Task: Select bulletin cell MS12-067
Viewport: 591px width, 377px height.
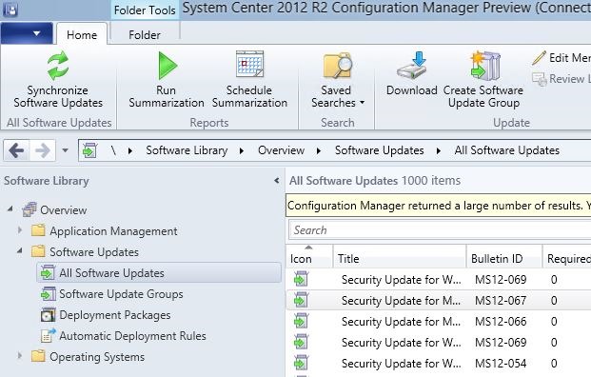Action: pyautogui.click(x=501, y=301)
